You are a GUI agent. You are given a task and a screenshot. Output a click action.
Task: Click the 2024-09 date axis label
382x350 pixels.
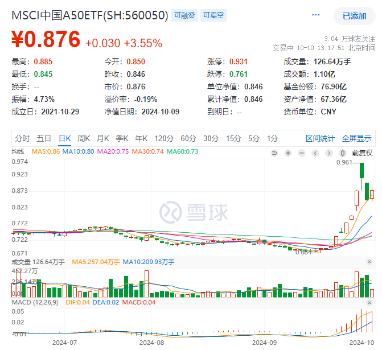264,343
